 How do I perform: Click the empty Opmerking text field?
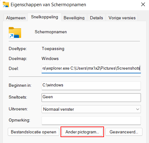pyautogui.click(x=91, y=121)
